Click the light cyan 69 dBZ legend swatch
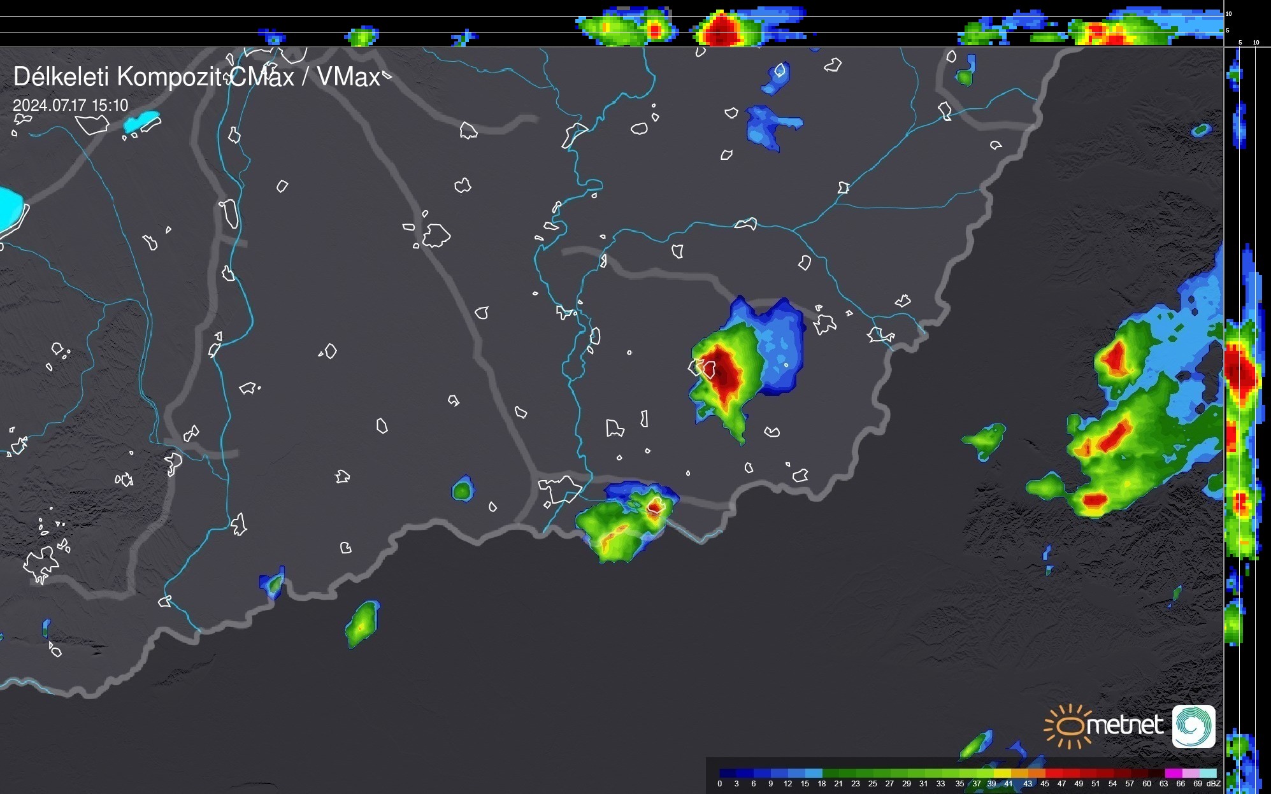Viewport: 1271px width, 794px height. 1207,773
